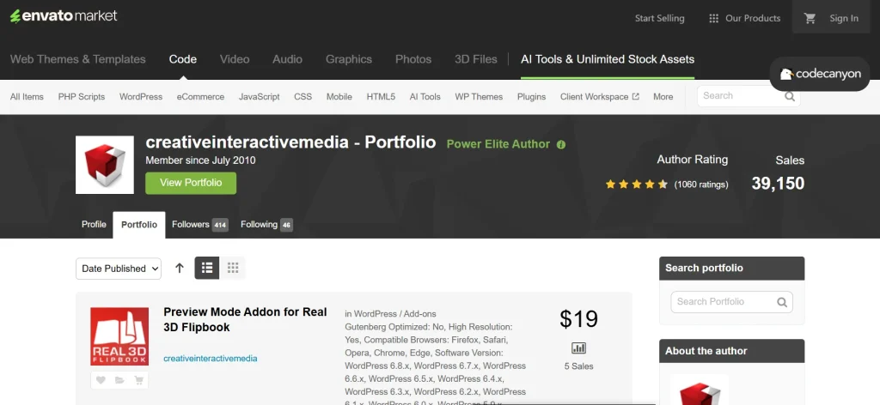
Task: Click creativeinteractivemedia author link in item card
Action: pos(211,358)
